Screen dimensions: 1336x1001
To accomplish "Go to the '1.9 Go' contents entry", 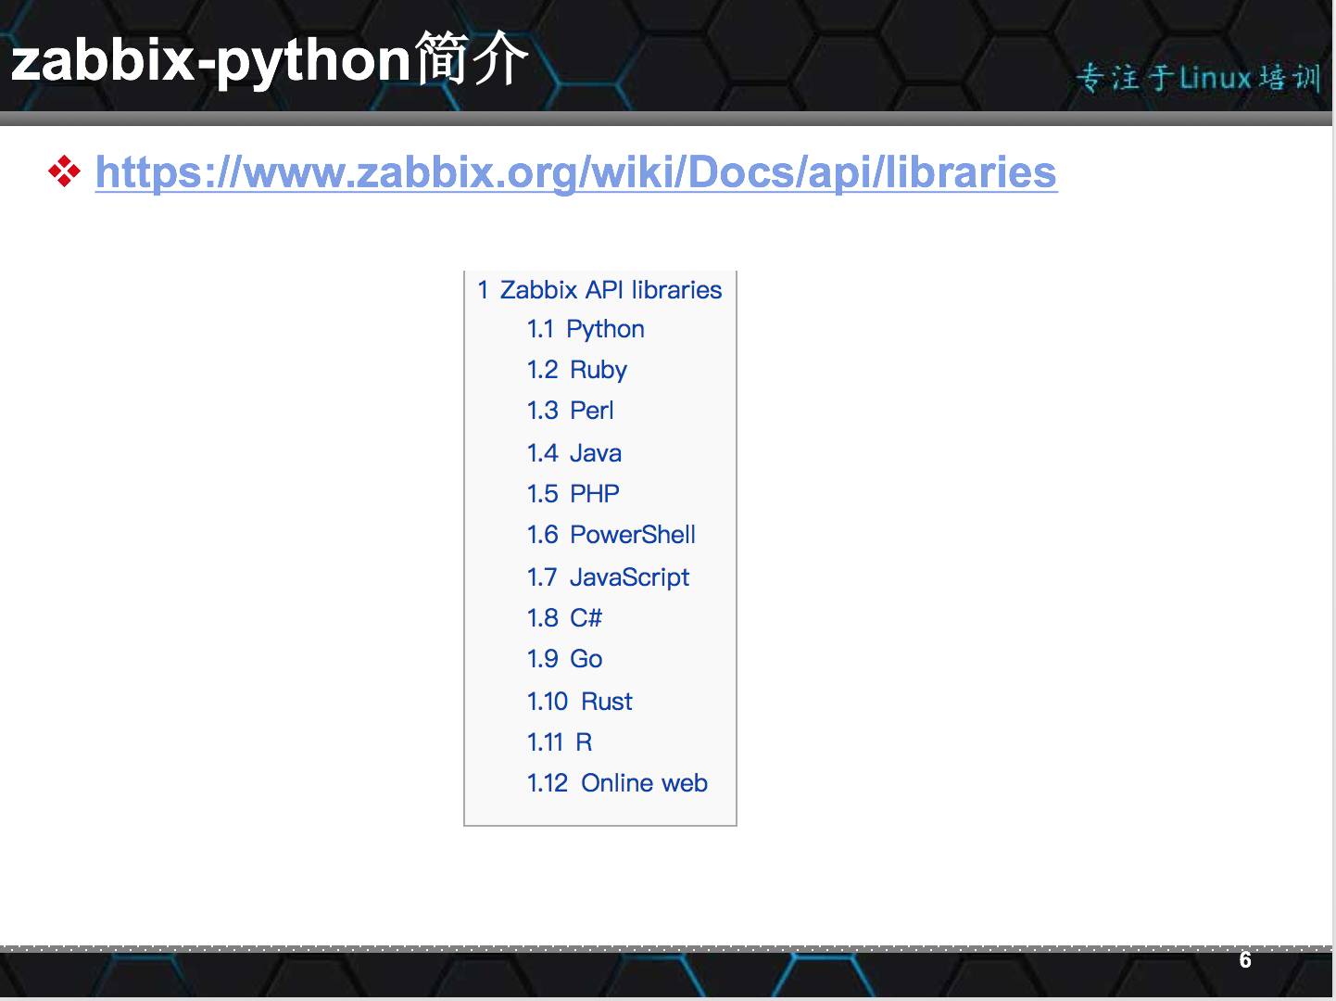I will 564,659.
